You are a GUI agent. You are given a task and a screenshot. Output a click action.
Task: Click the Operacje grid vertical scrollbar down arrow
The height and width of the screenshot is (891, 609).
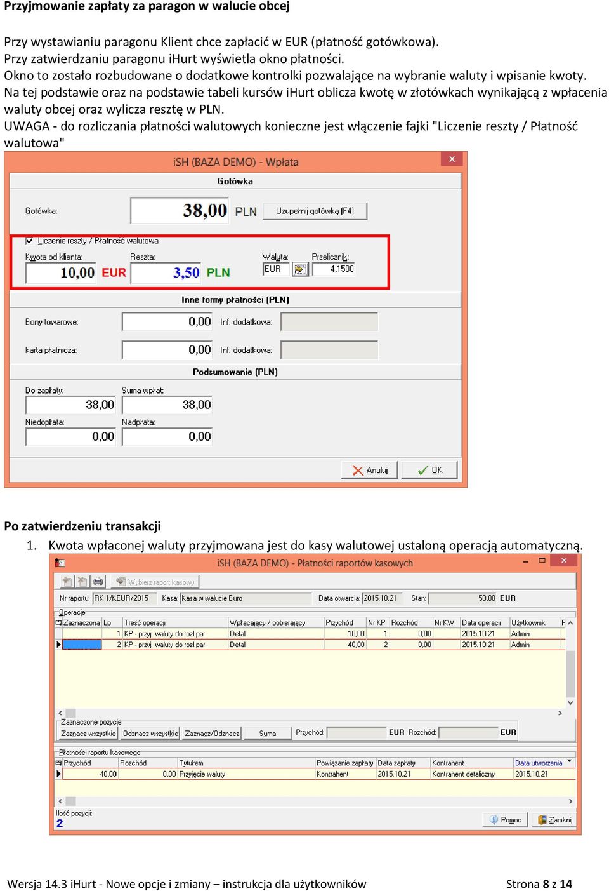[570, 703]
